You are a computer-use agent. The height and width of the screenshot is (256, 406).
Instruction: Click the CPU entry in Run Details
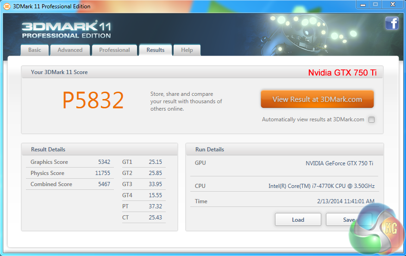pos(321,186)
